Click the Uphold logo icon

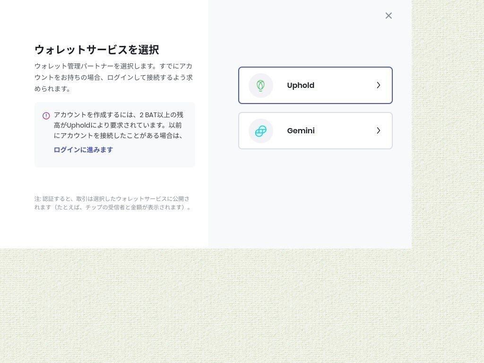click(x=261, y=86)
